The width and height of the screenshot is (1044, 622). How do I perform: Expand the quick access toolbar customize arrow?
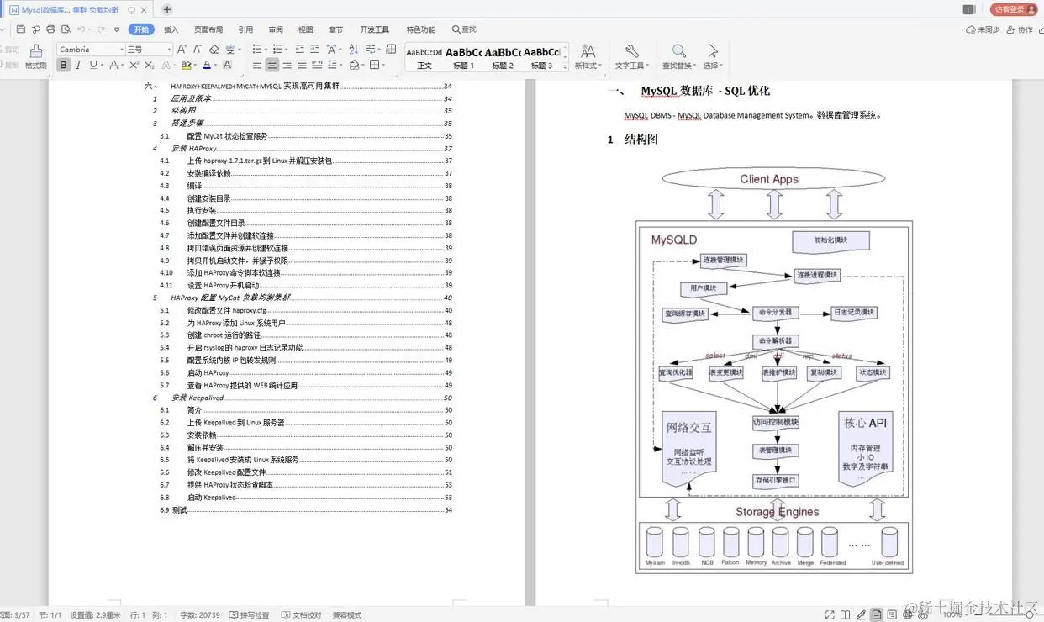(x=117, y=29)
